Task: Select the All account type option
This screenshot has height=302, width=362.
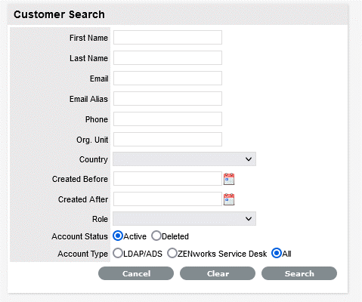Action: click(277, 253)
